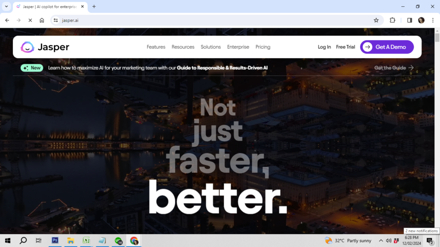Open Photoshop from the taskbar
The height and width of the screenshot is (247, 440).
(55, 241)
